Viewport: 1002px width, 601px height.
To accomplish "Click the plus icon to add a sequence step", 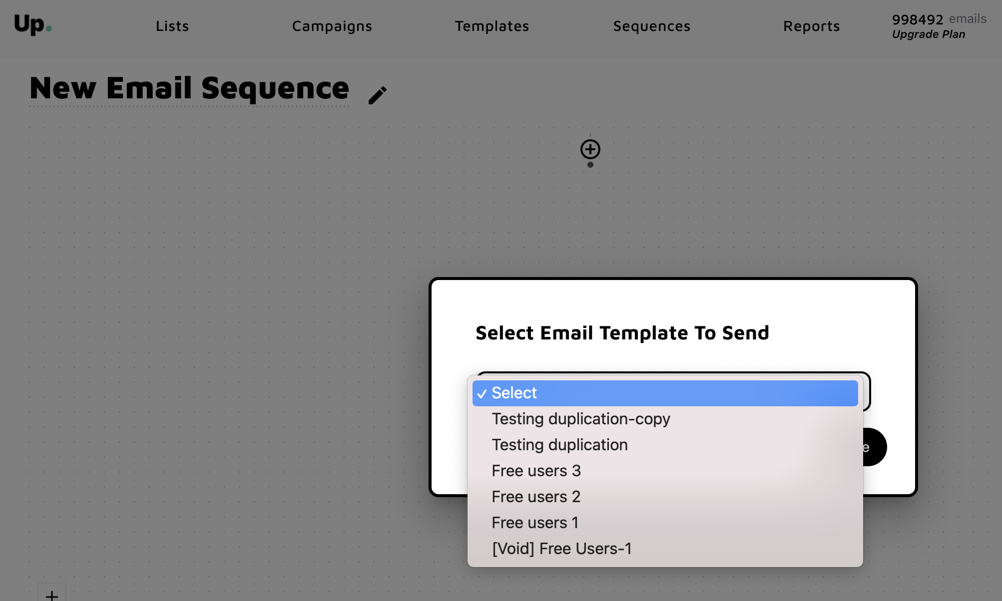I will [590, 149].
